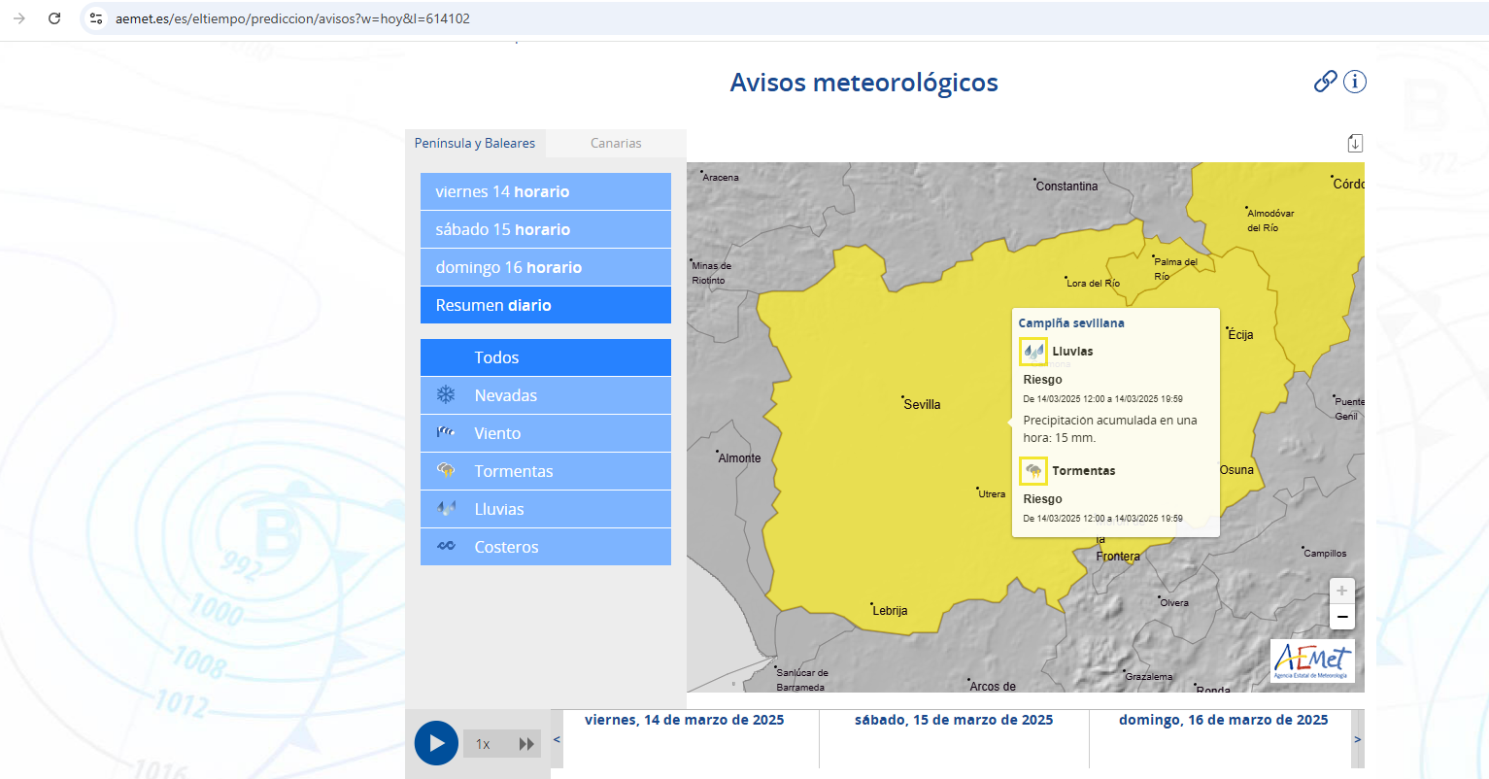Zoom in on the map
This screenshot has width=1489, height=779.
(1341, 591)
